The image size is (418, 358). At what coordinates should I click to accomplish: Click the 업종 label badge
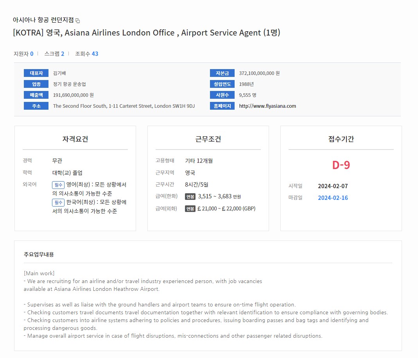point(36,84)
